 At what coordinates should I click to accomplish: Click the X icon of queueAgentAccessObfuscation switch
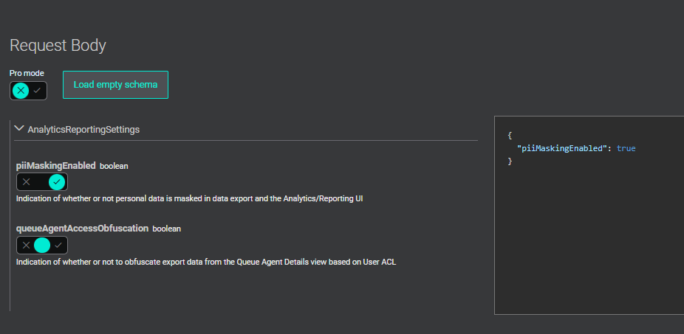click(27, 245)
